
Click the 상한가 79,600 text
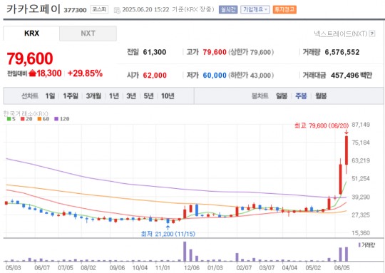point(251,52)
